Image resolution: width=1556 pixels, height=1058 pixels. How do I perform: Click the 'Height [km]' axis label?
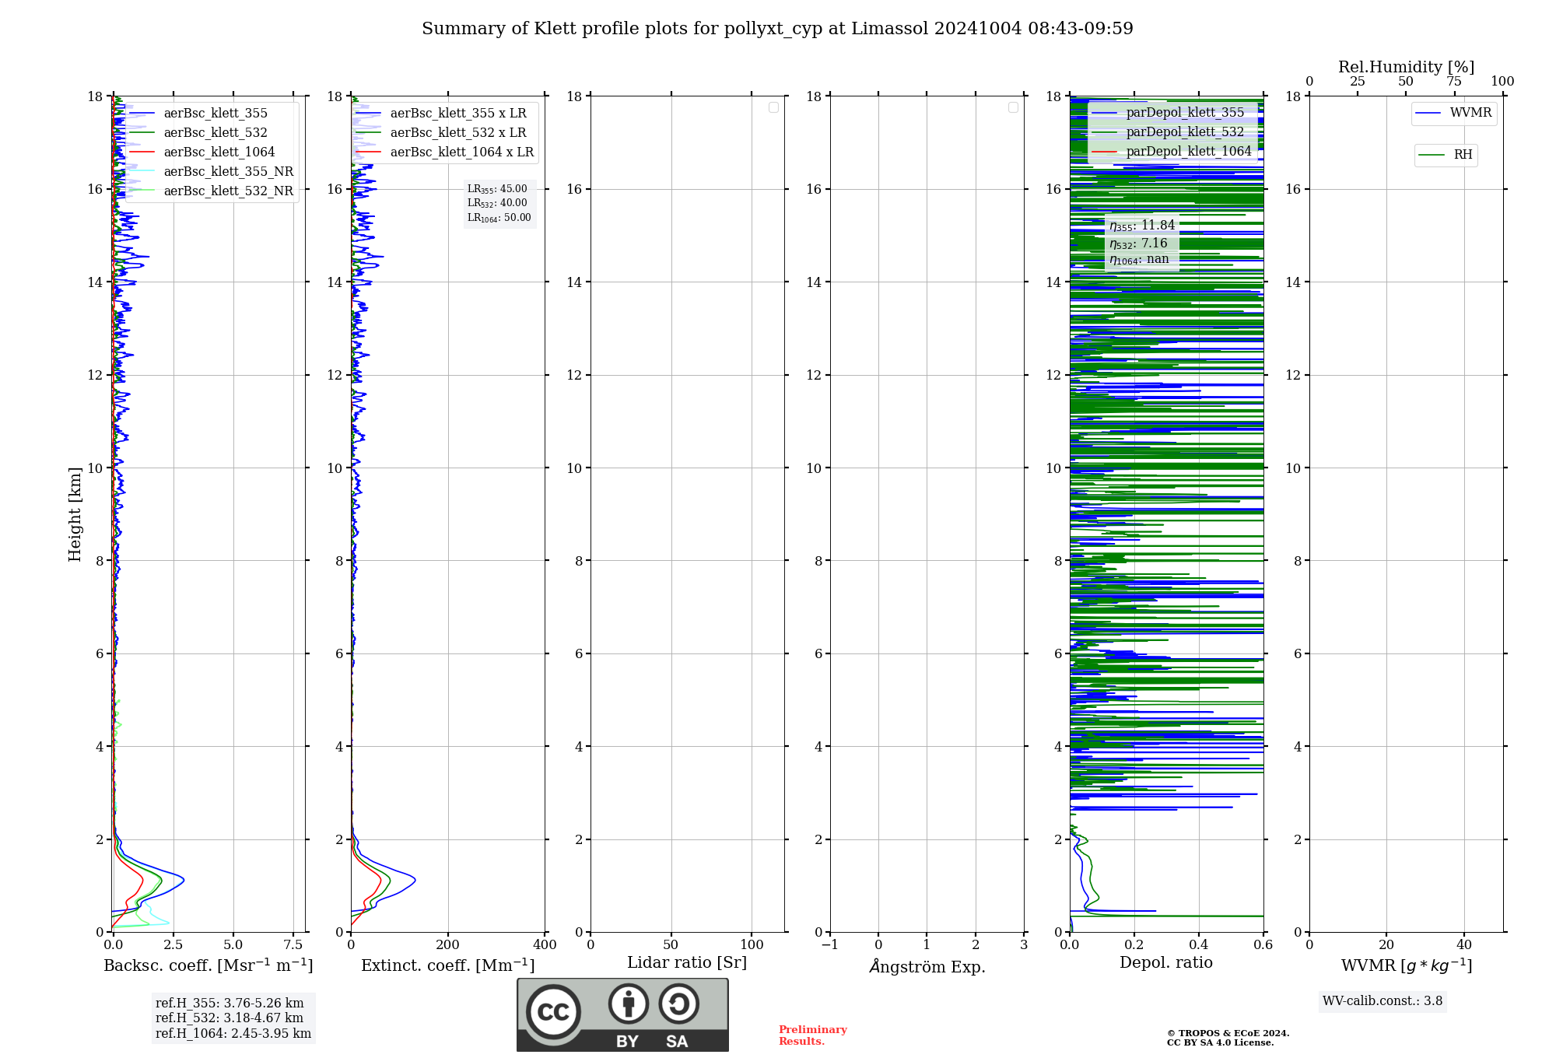pos(75,514)
